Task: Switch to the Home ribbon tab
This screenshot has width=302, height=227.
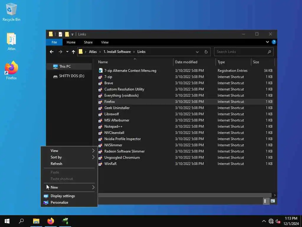Action: click(x=71, y=42)
